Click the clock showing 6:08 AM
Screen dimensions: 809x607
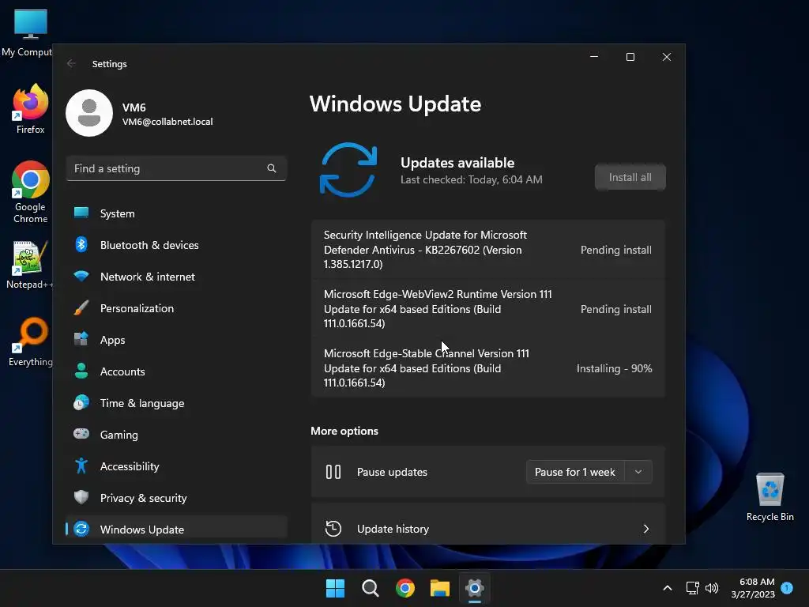pyautogui.click(x=753, y=588)
